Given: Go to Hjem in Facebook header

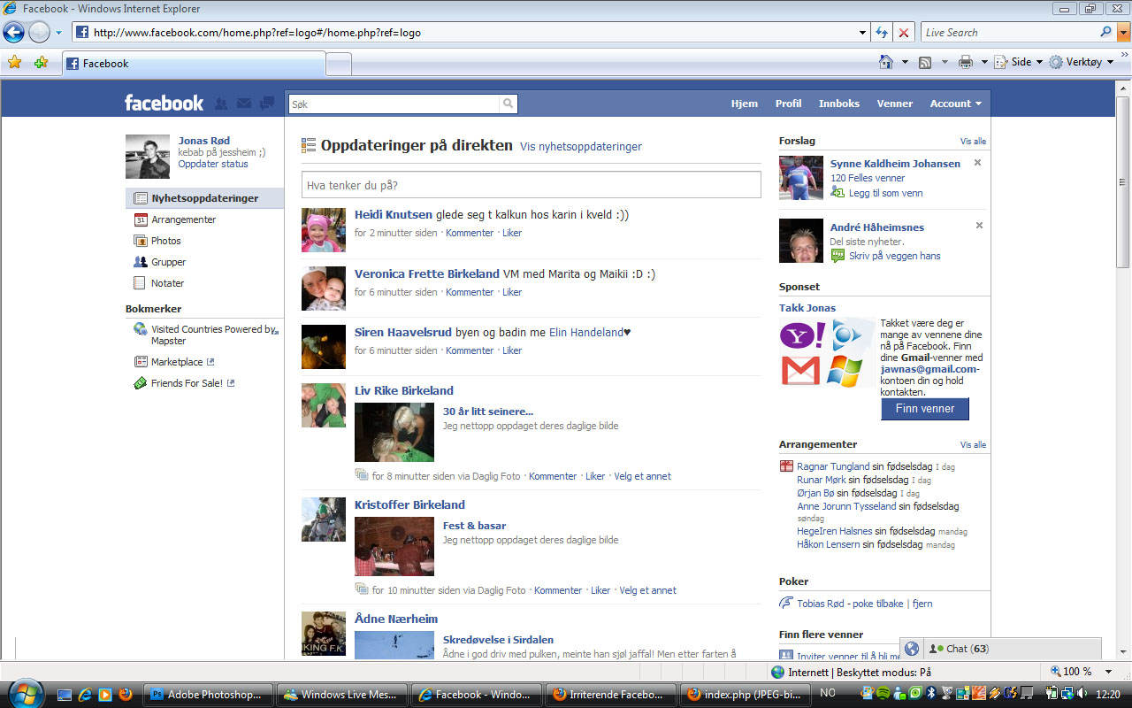Looking at the screenshot, I should click(x=745, y=104).
